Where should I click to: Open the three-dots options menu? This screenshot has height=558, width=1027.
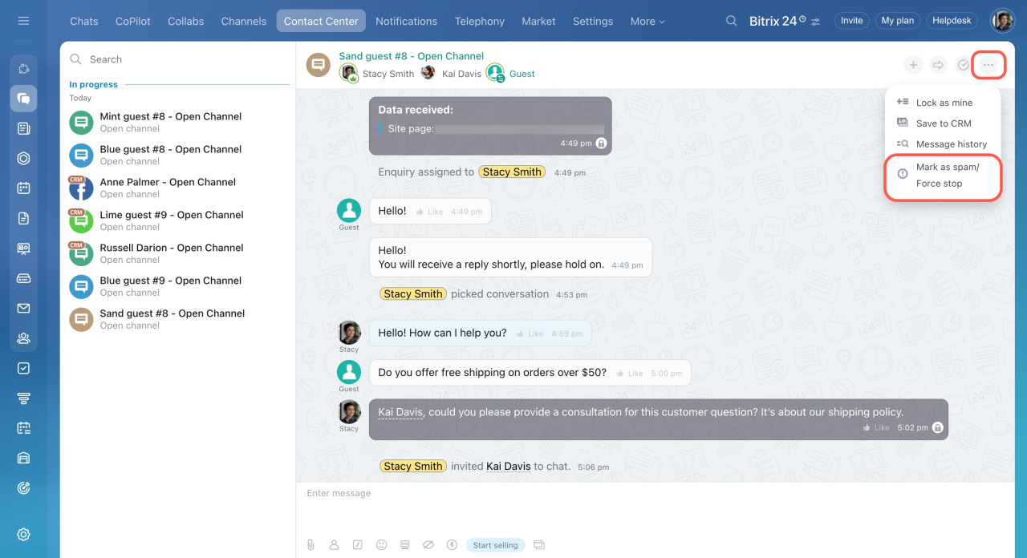click(x=988, y=65)
